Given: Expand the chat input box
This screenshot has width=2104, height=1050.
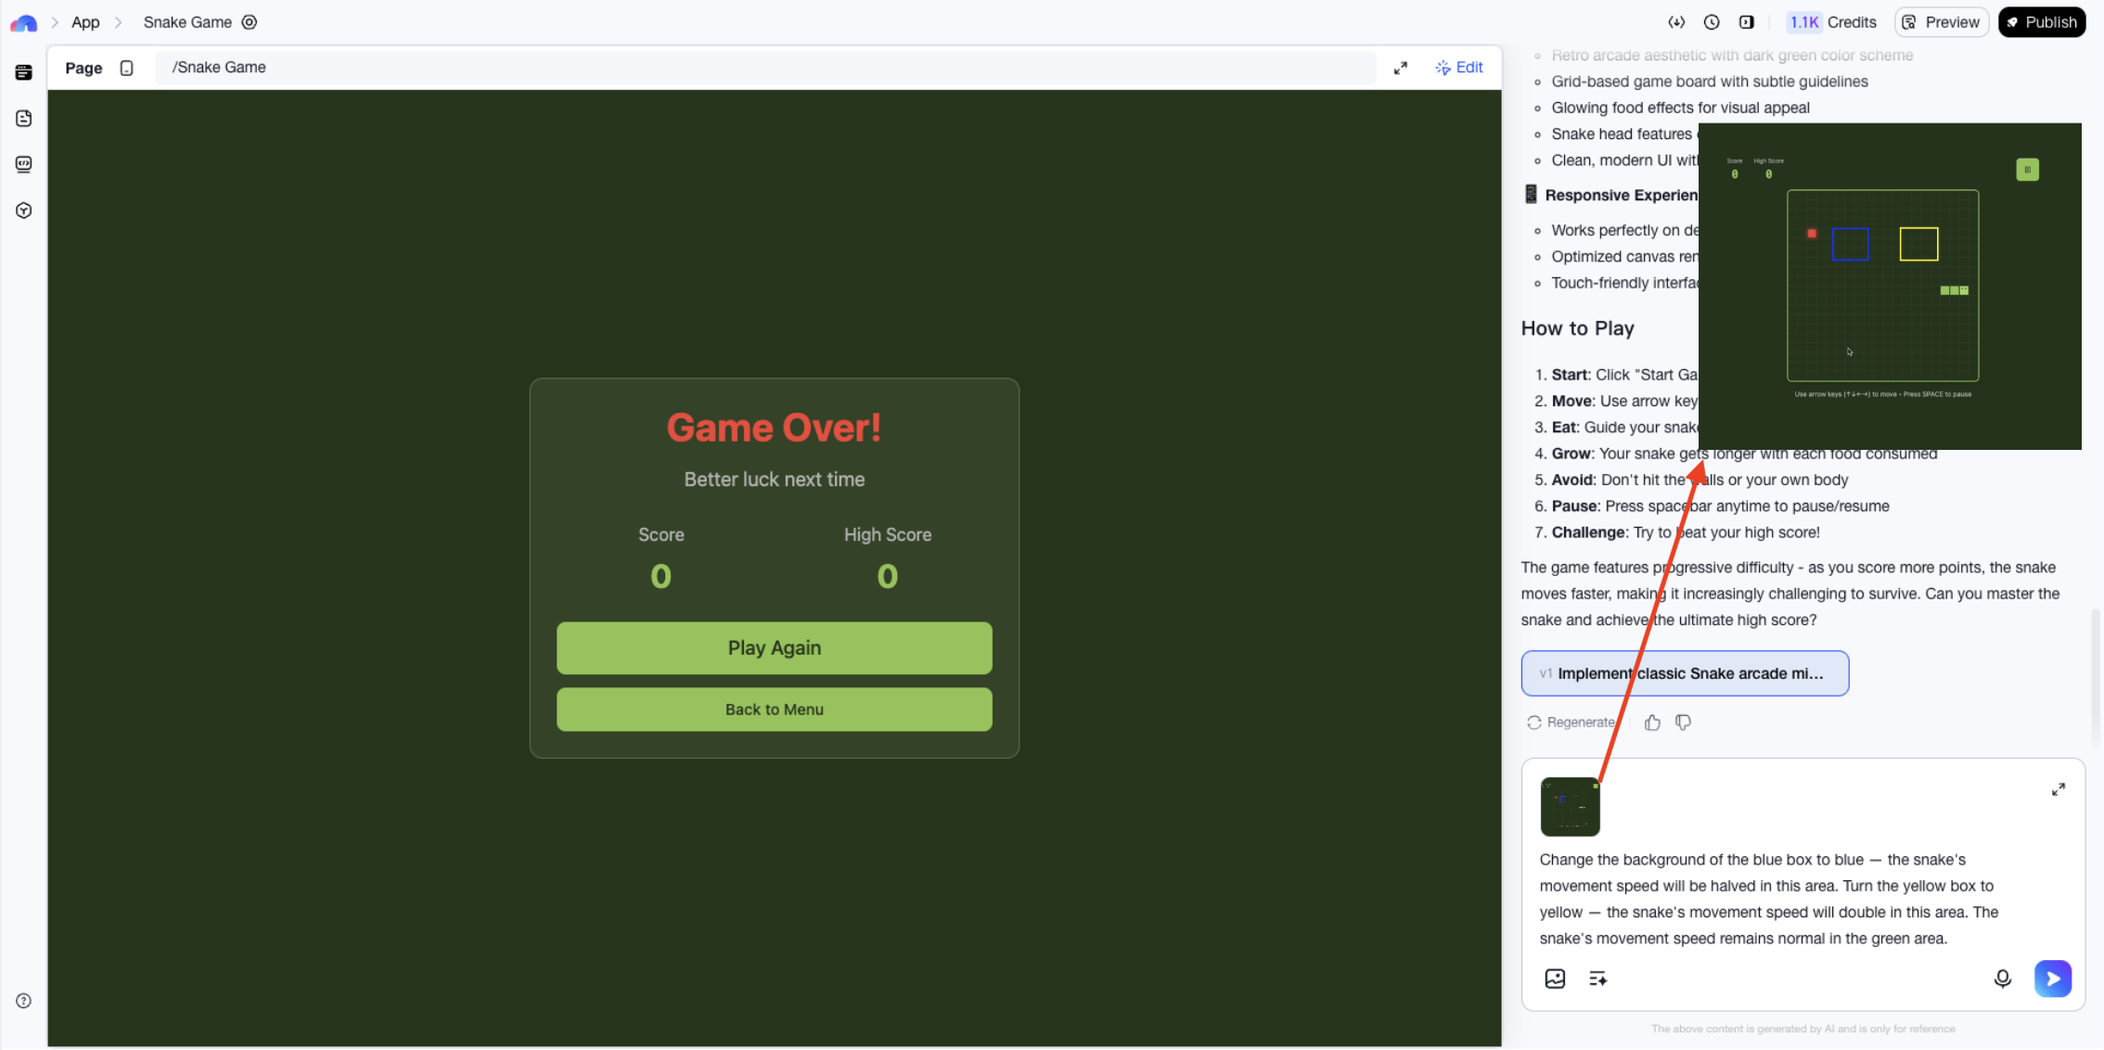Looking at the screenshot, I should pyautogui.click(x=2059, y=789).
